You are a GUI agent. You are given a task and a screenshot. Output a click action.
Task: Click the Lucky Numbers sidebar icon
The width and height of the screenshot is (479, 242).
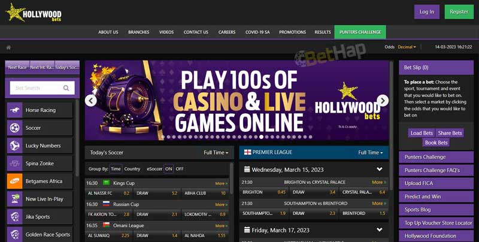tap(14, 146)
